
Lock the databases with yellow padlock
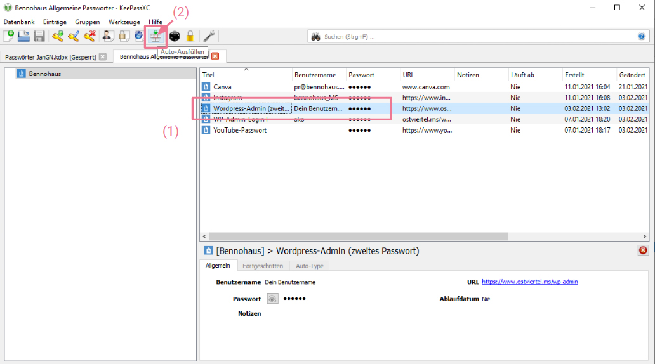[190, 36]
